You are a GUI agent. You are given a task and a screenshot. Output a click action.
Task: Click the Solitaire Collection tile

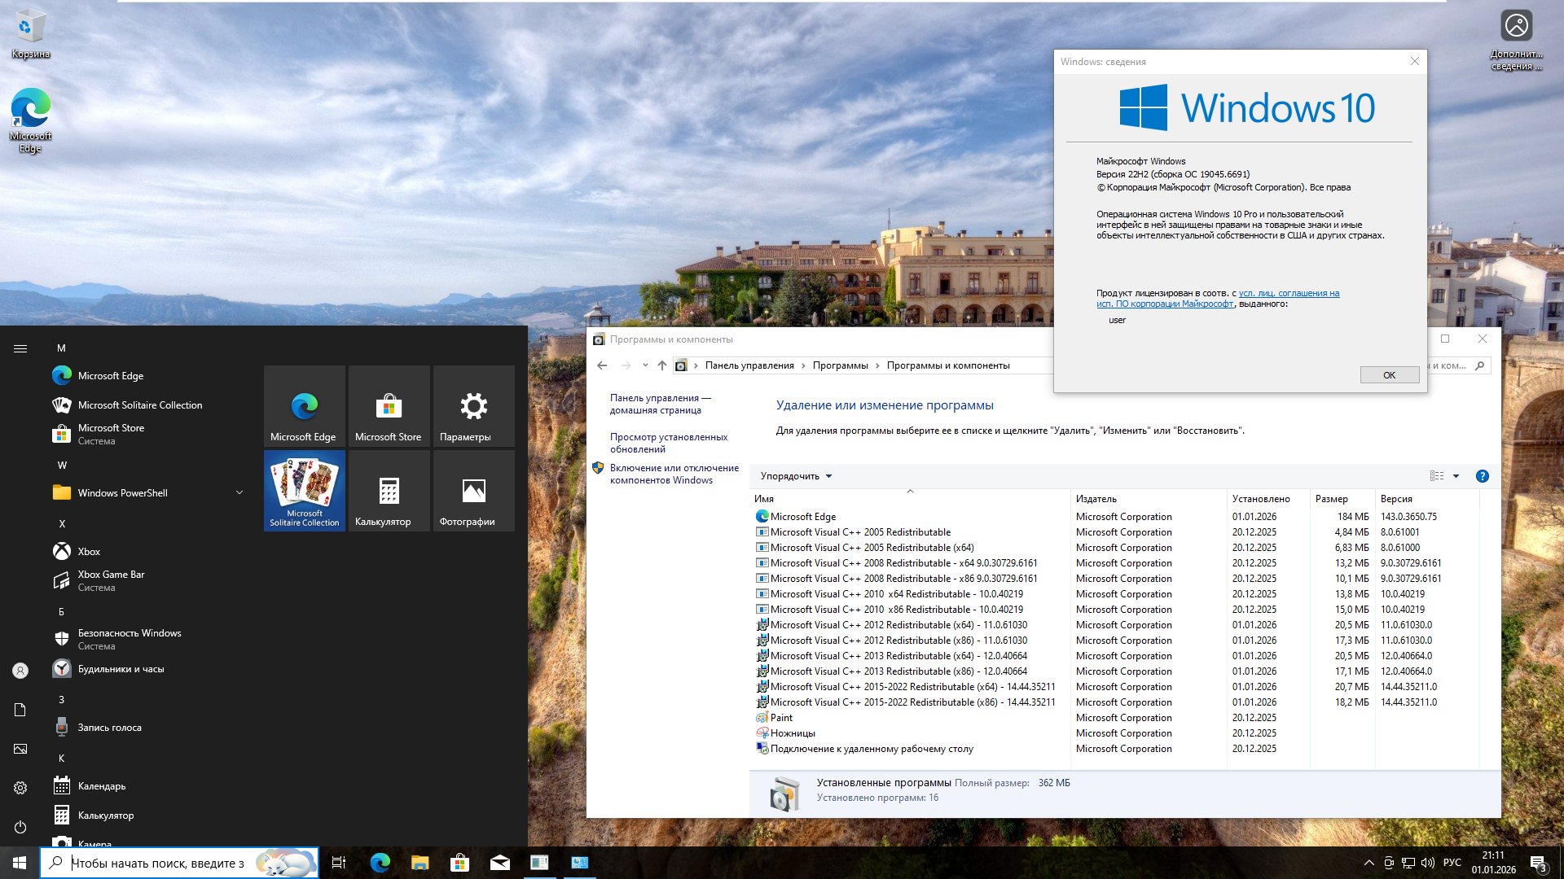(304, 491)
